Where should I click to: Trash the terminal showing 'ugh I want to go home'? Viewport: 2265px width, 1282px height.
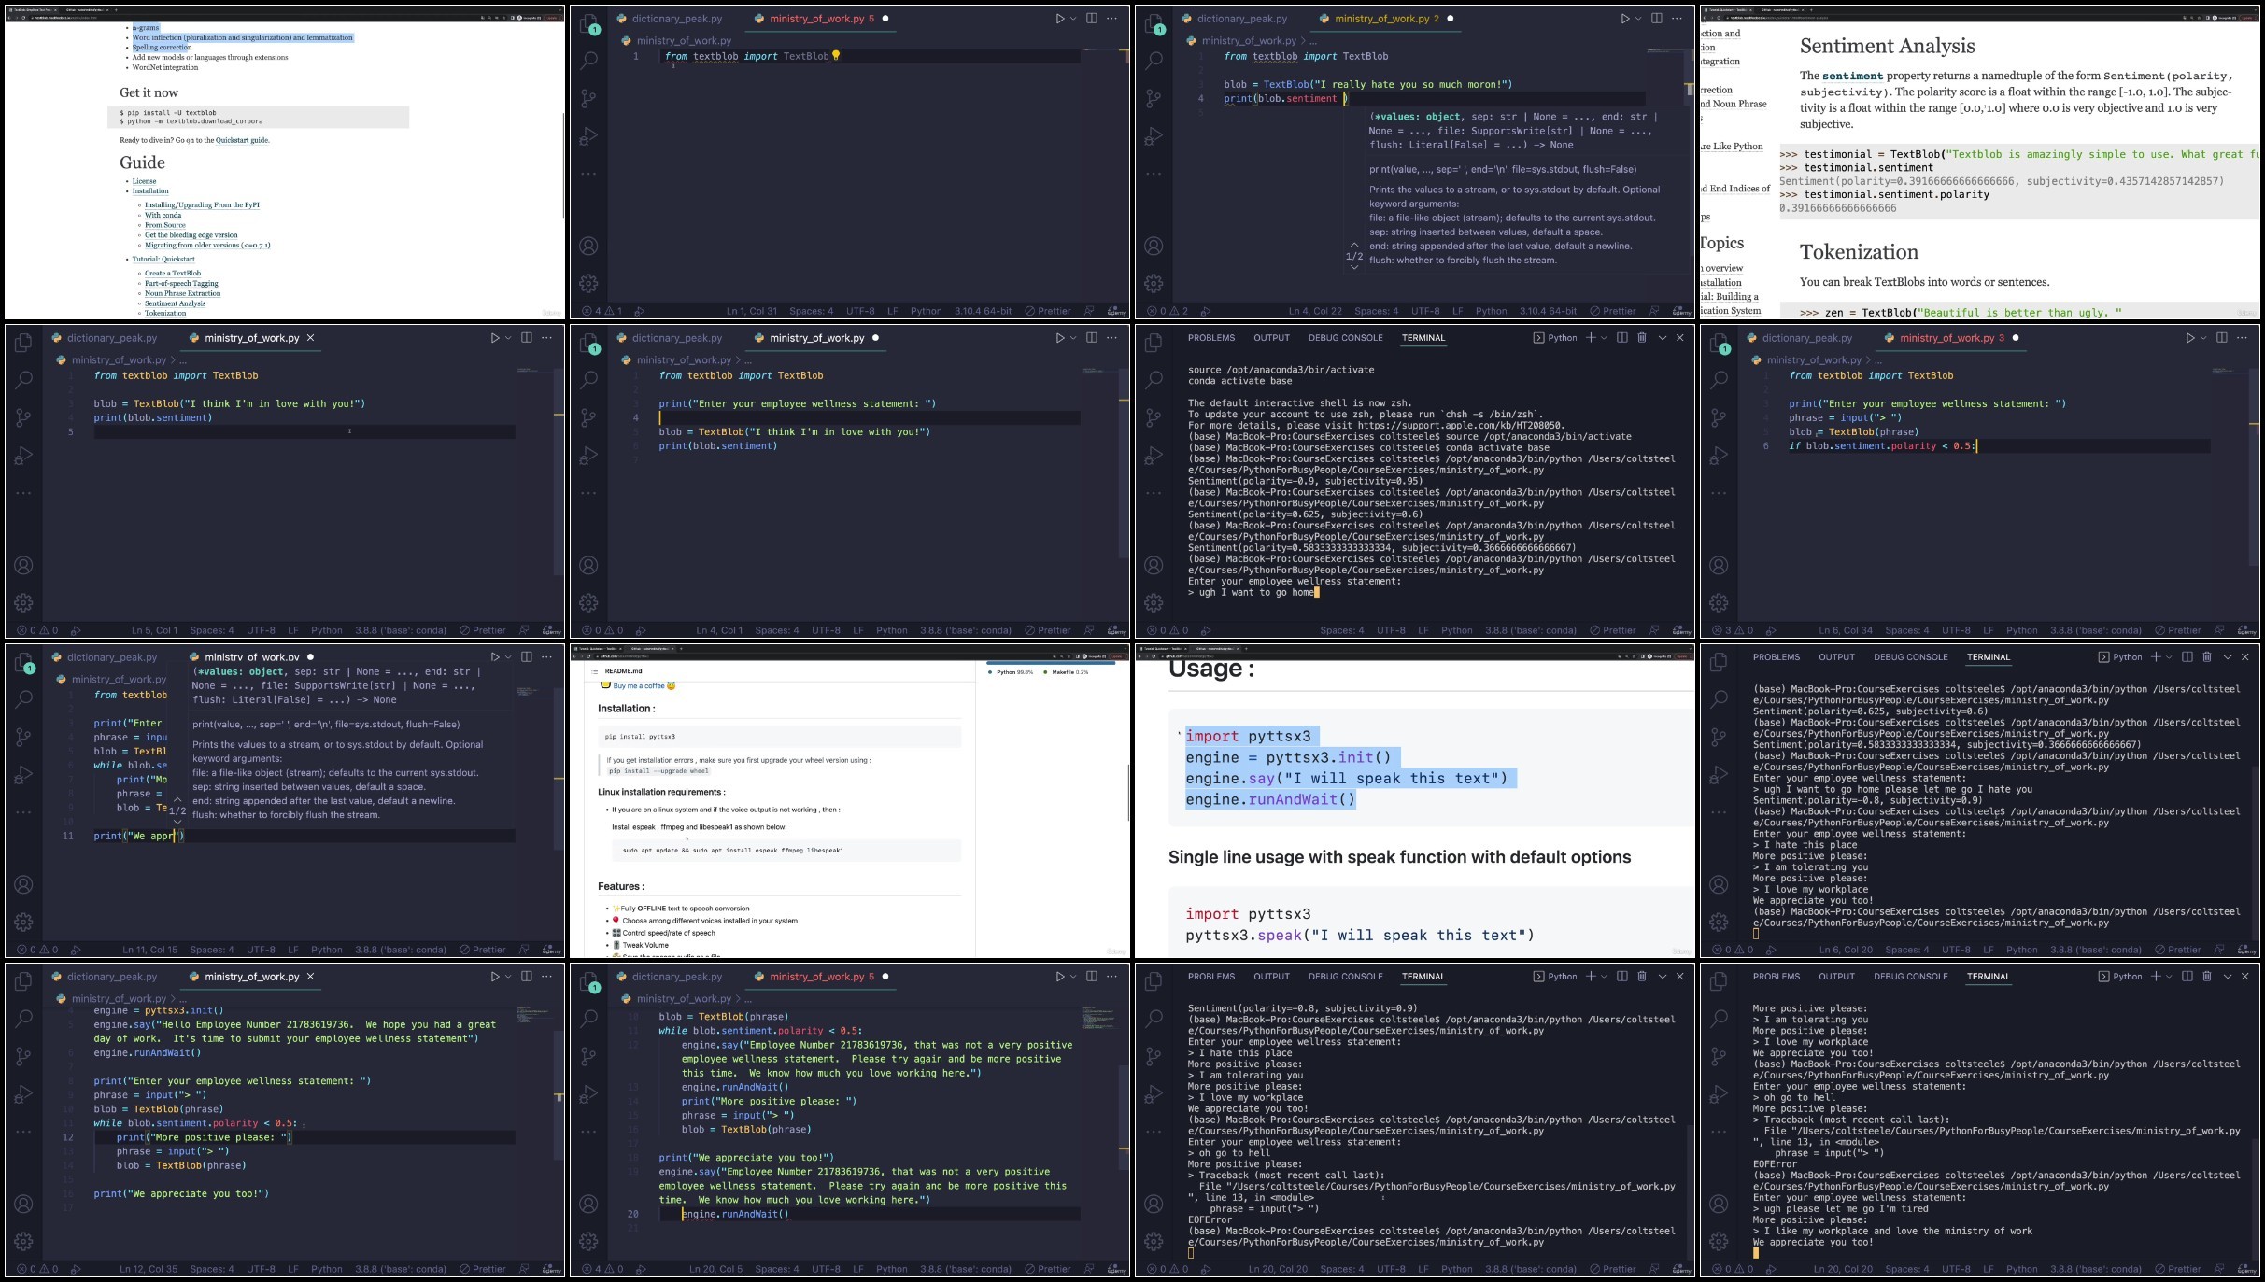[x=1641, y=338]
